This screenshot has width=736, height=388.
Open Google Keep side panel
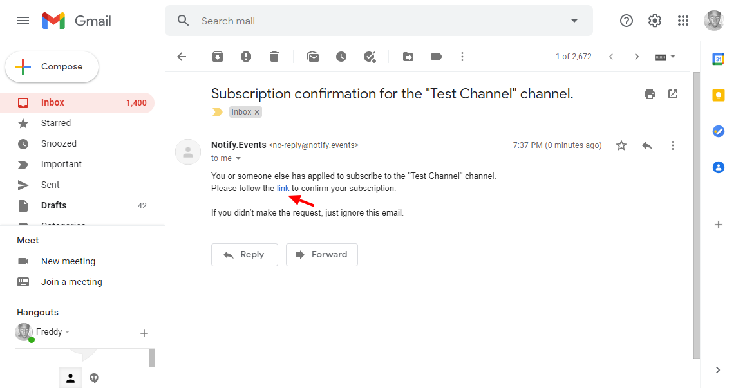pyautogui.click(x=718, y=95)
